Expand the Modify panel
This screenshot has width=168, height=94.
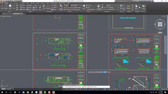(30, 11)
